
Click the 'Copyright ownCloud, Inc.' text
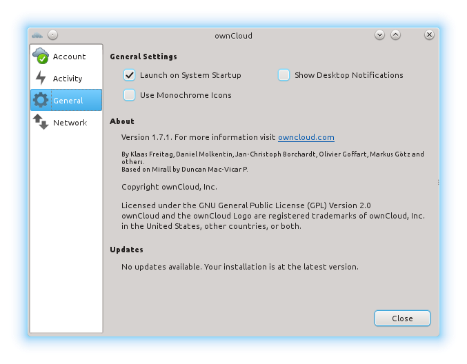169,187
